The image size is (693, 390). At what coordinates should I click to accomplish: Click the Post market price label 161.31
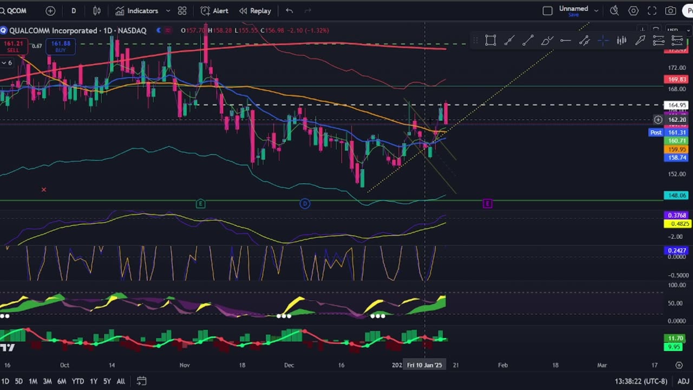[669, 132]
